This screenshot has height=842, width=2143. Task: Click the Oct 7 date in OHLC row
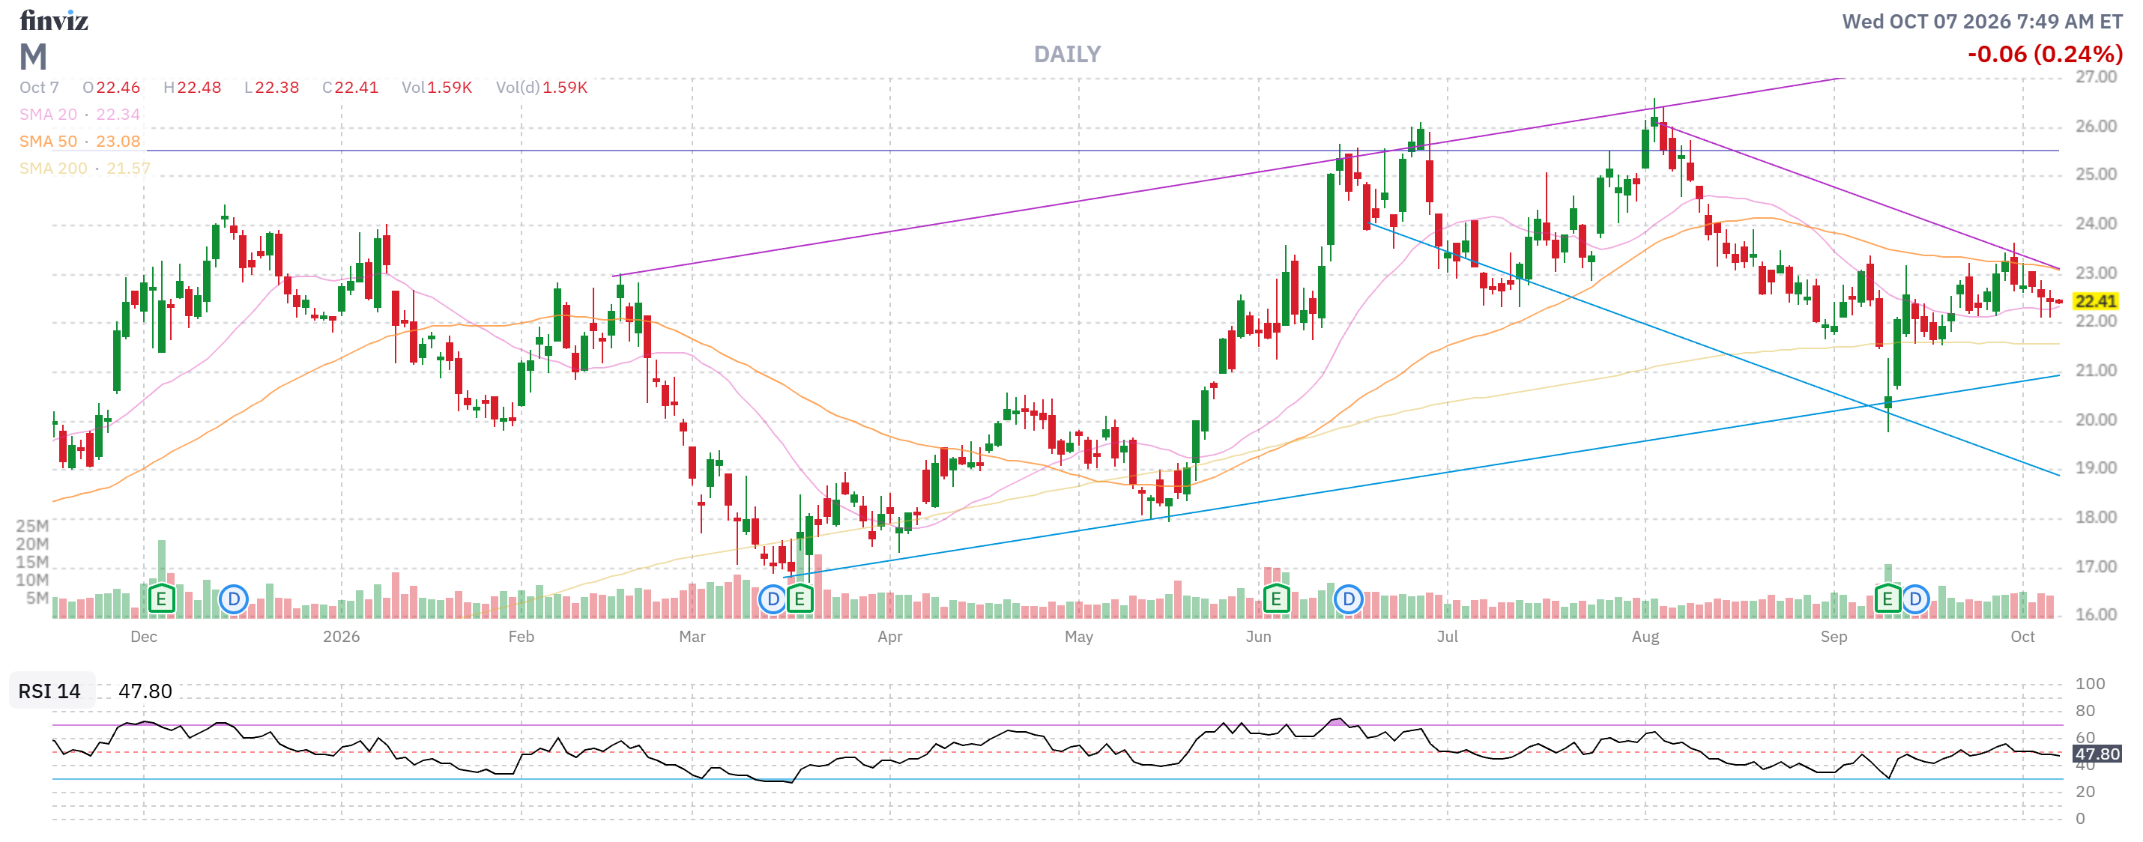39,88
